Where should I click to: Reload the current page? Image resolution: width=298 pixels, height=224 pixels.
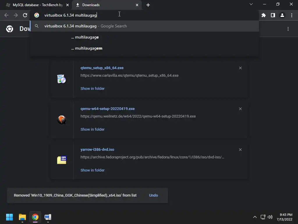(25, 15)
